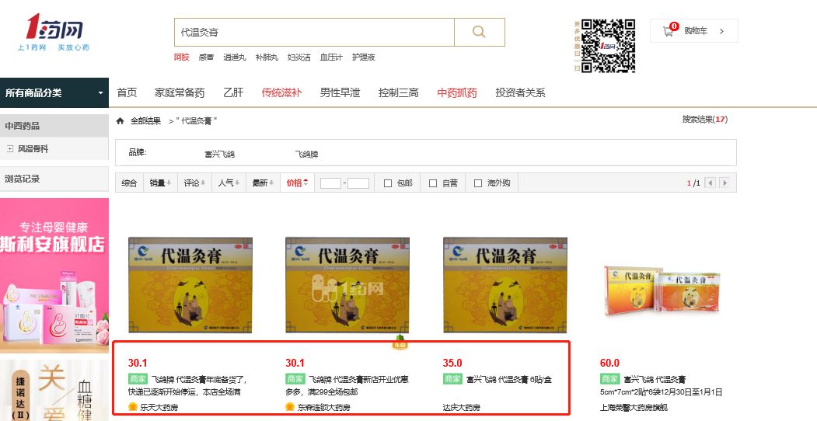This screenshot has height=421, width=817.
Task: Click product title 富兴飞鸽 代温灸膏 6贴/盒
Action: coord(508,379)
